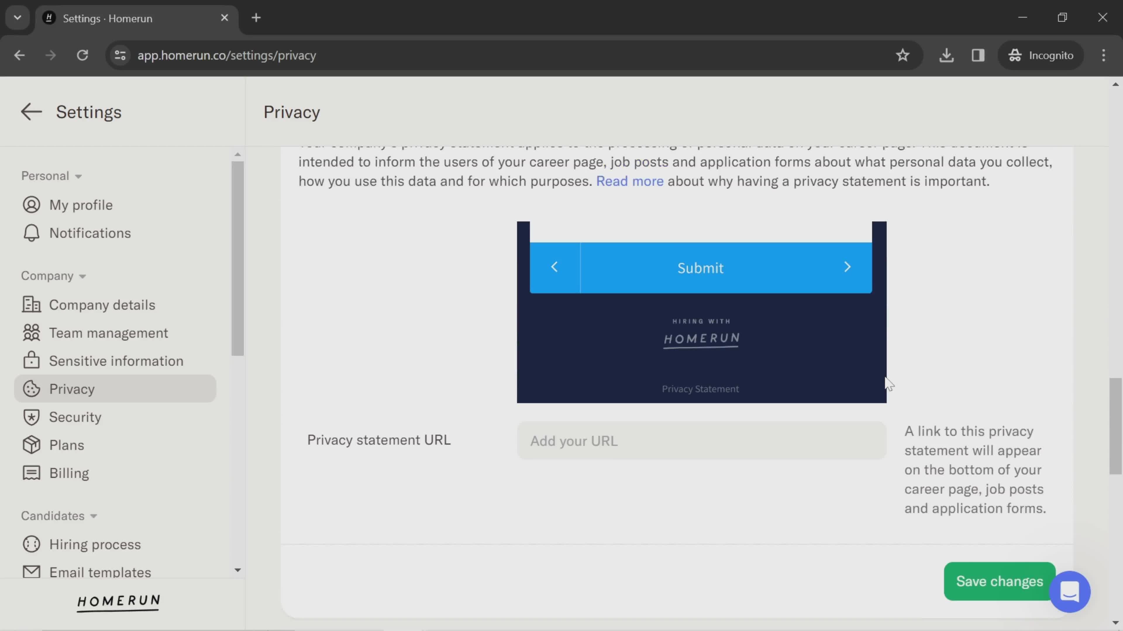Click the main page scrollbar thumb
The height and width of the screenshot is (631, 1123).
1115,426
